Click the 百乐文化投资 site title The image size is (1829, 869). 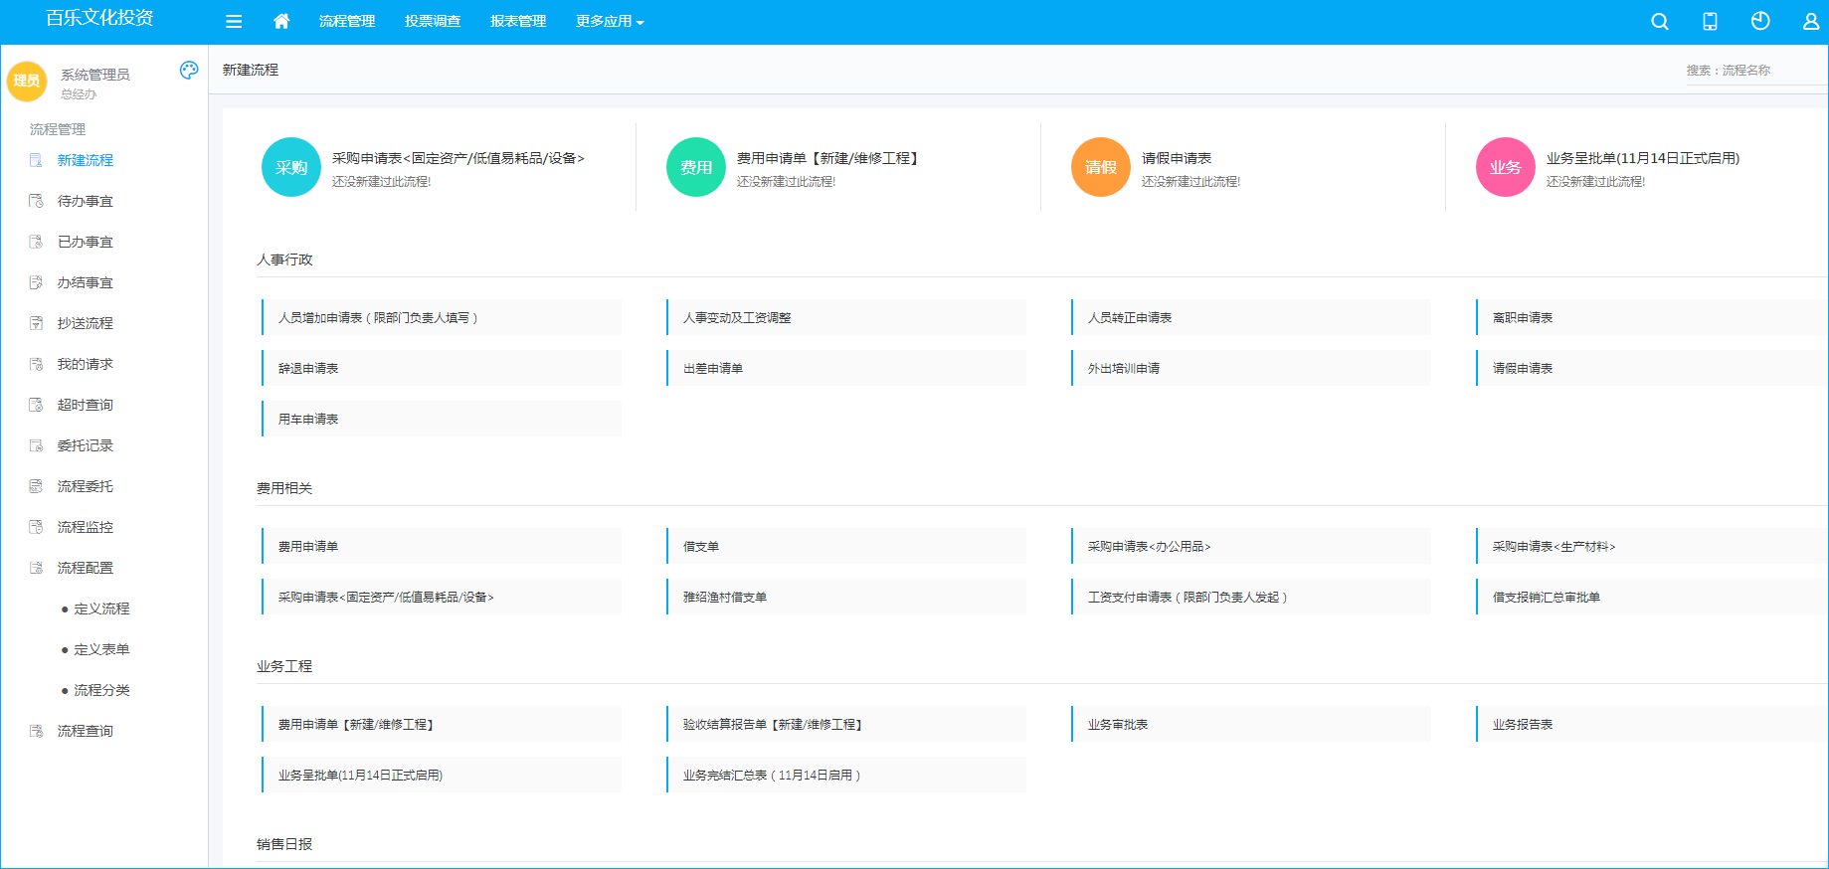coord(99,18)
